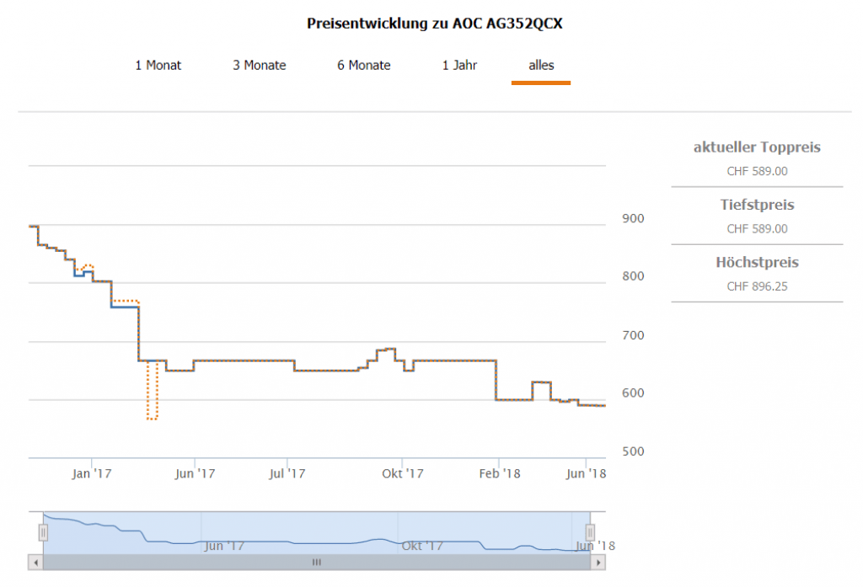This screenshot has height=587, width=863.
Task: Click the scrollbar left arrow button
Action: [35, 562]
